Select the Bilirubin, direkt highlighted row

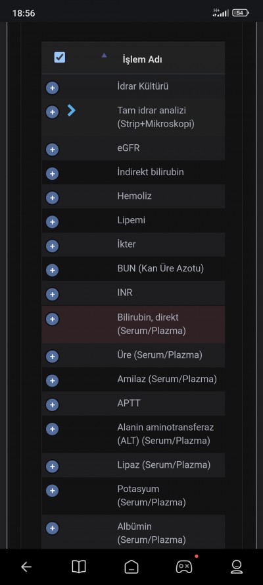tap(133, 324)
